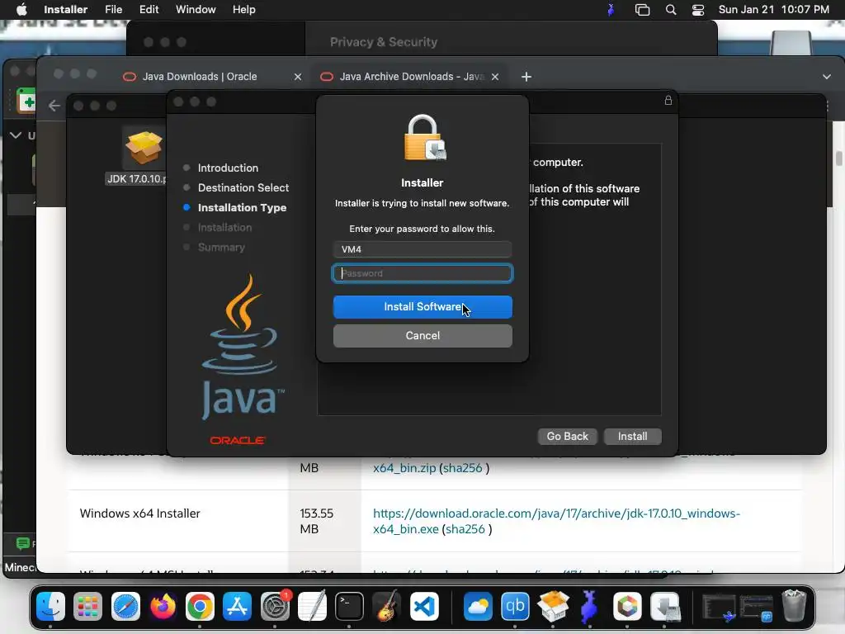Viewport: 845px width, 634px height.
Task: Open Visual Studio Code in dock
Action: (x=424, y=607)
